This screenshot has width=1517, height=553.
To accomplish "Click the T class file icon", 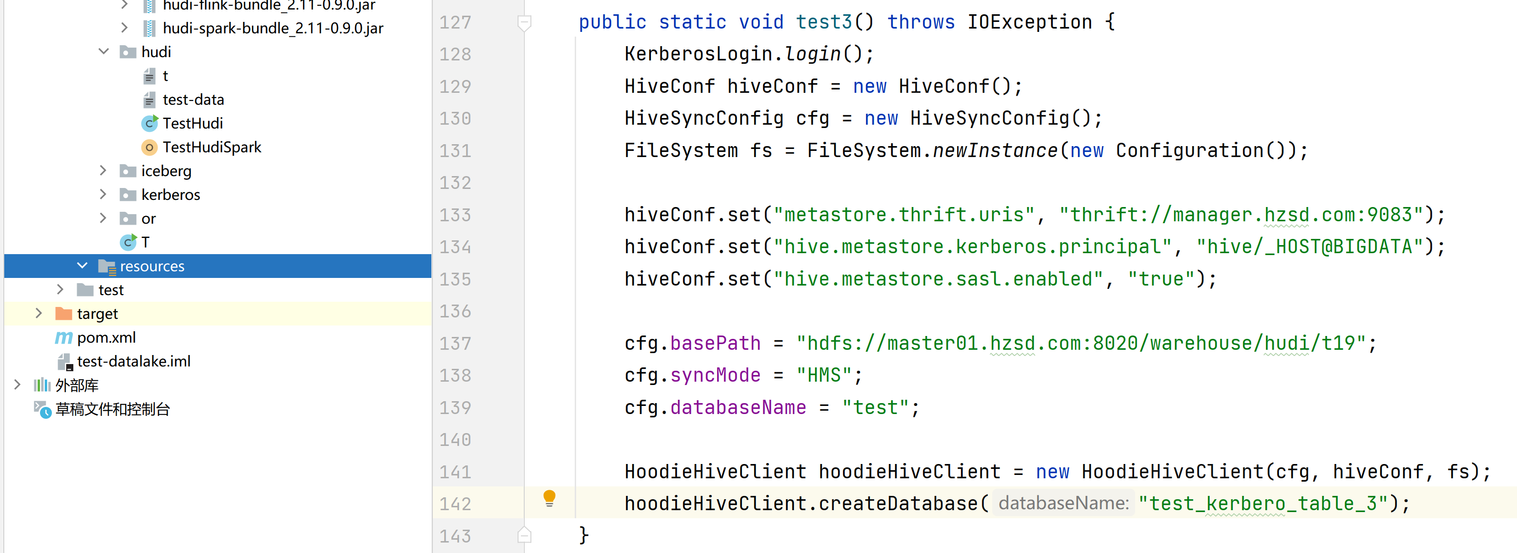I will click(128, 242).
